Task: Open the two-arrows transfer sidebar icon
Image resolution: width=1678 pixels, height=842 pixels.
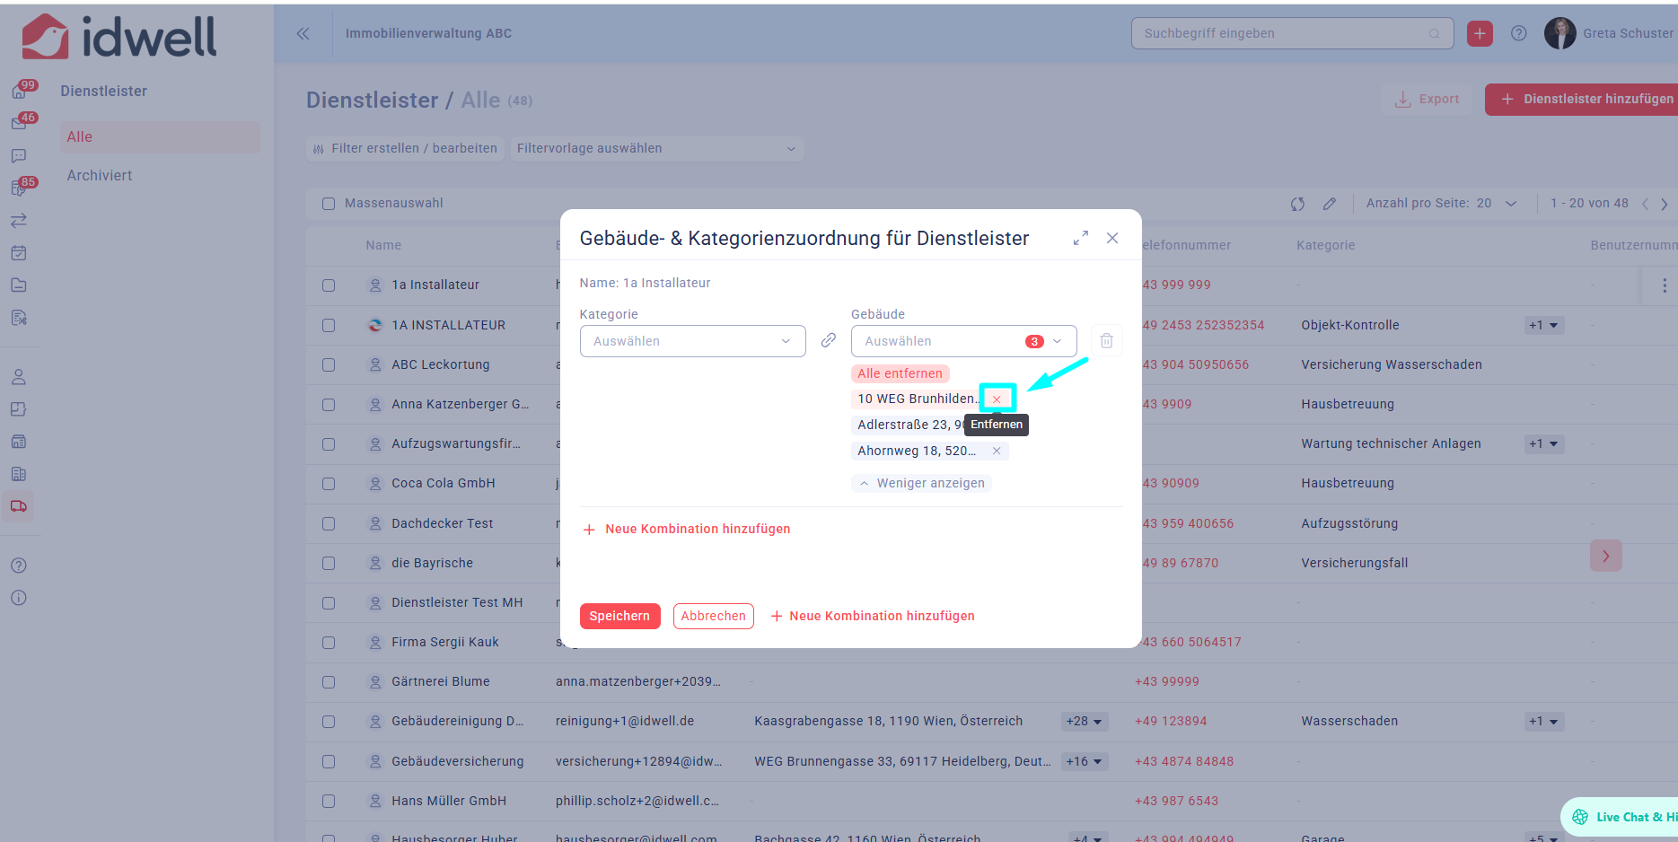Action: point(19,220)
